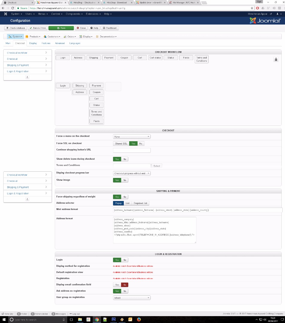Open the Joomla Components menu

point(74,14)
